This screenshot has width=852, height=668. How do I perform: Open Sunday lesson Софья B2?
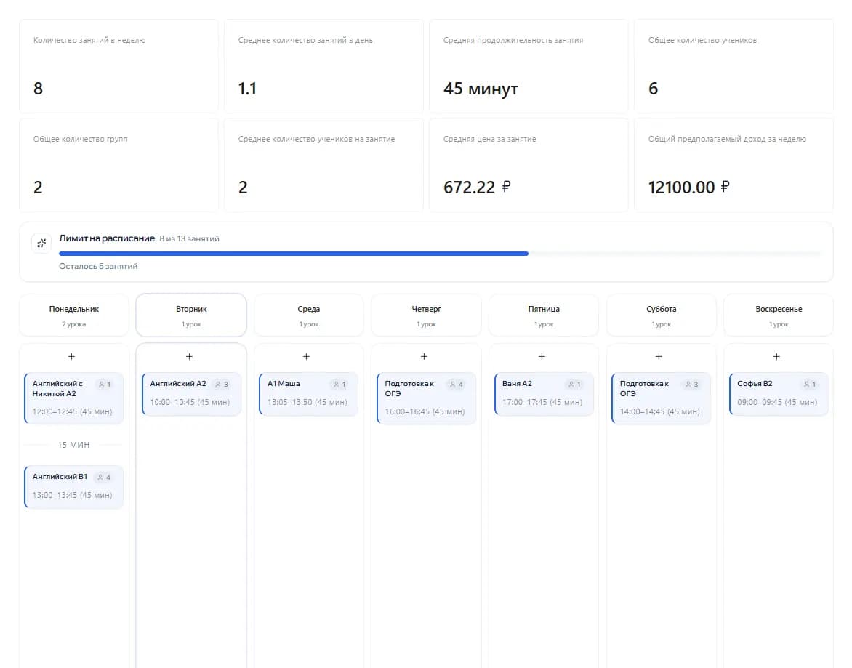click(779, 394)
